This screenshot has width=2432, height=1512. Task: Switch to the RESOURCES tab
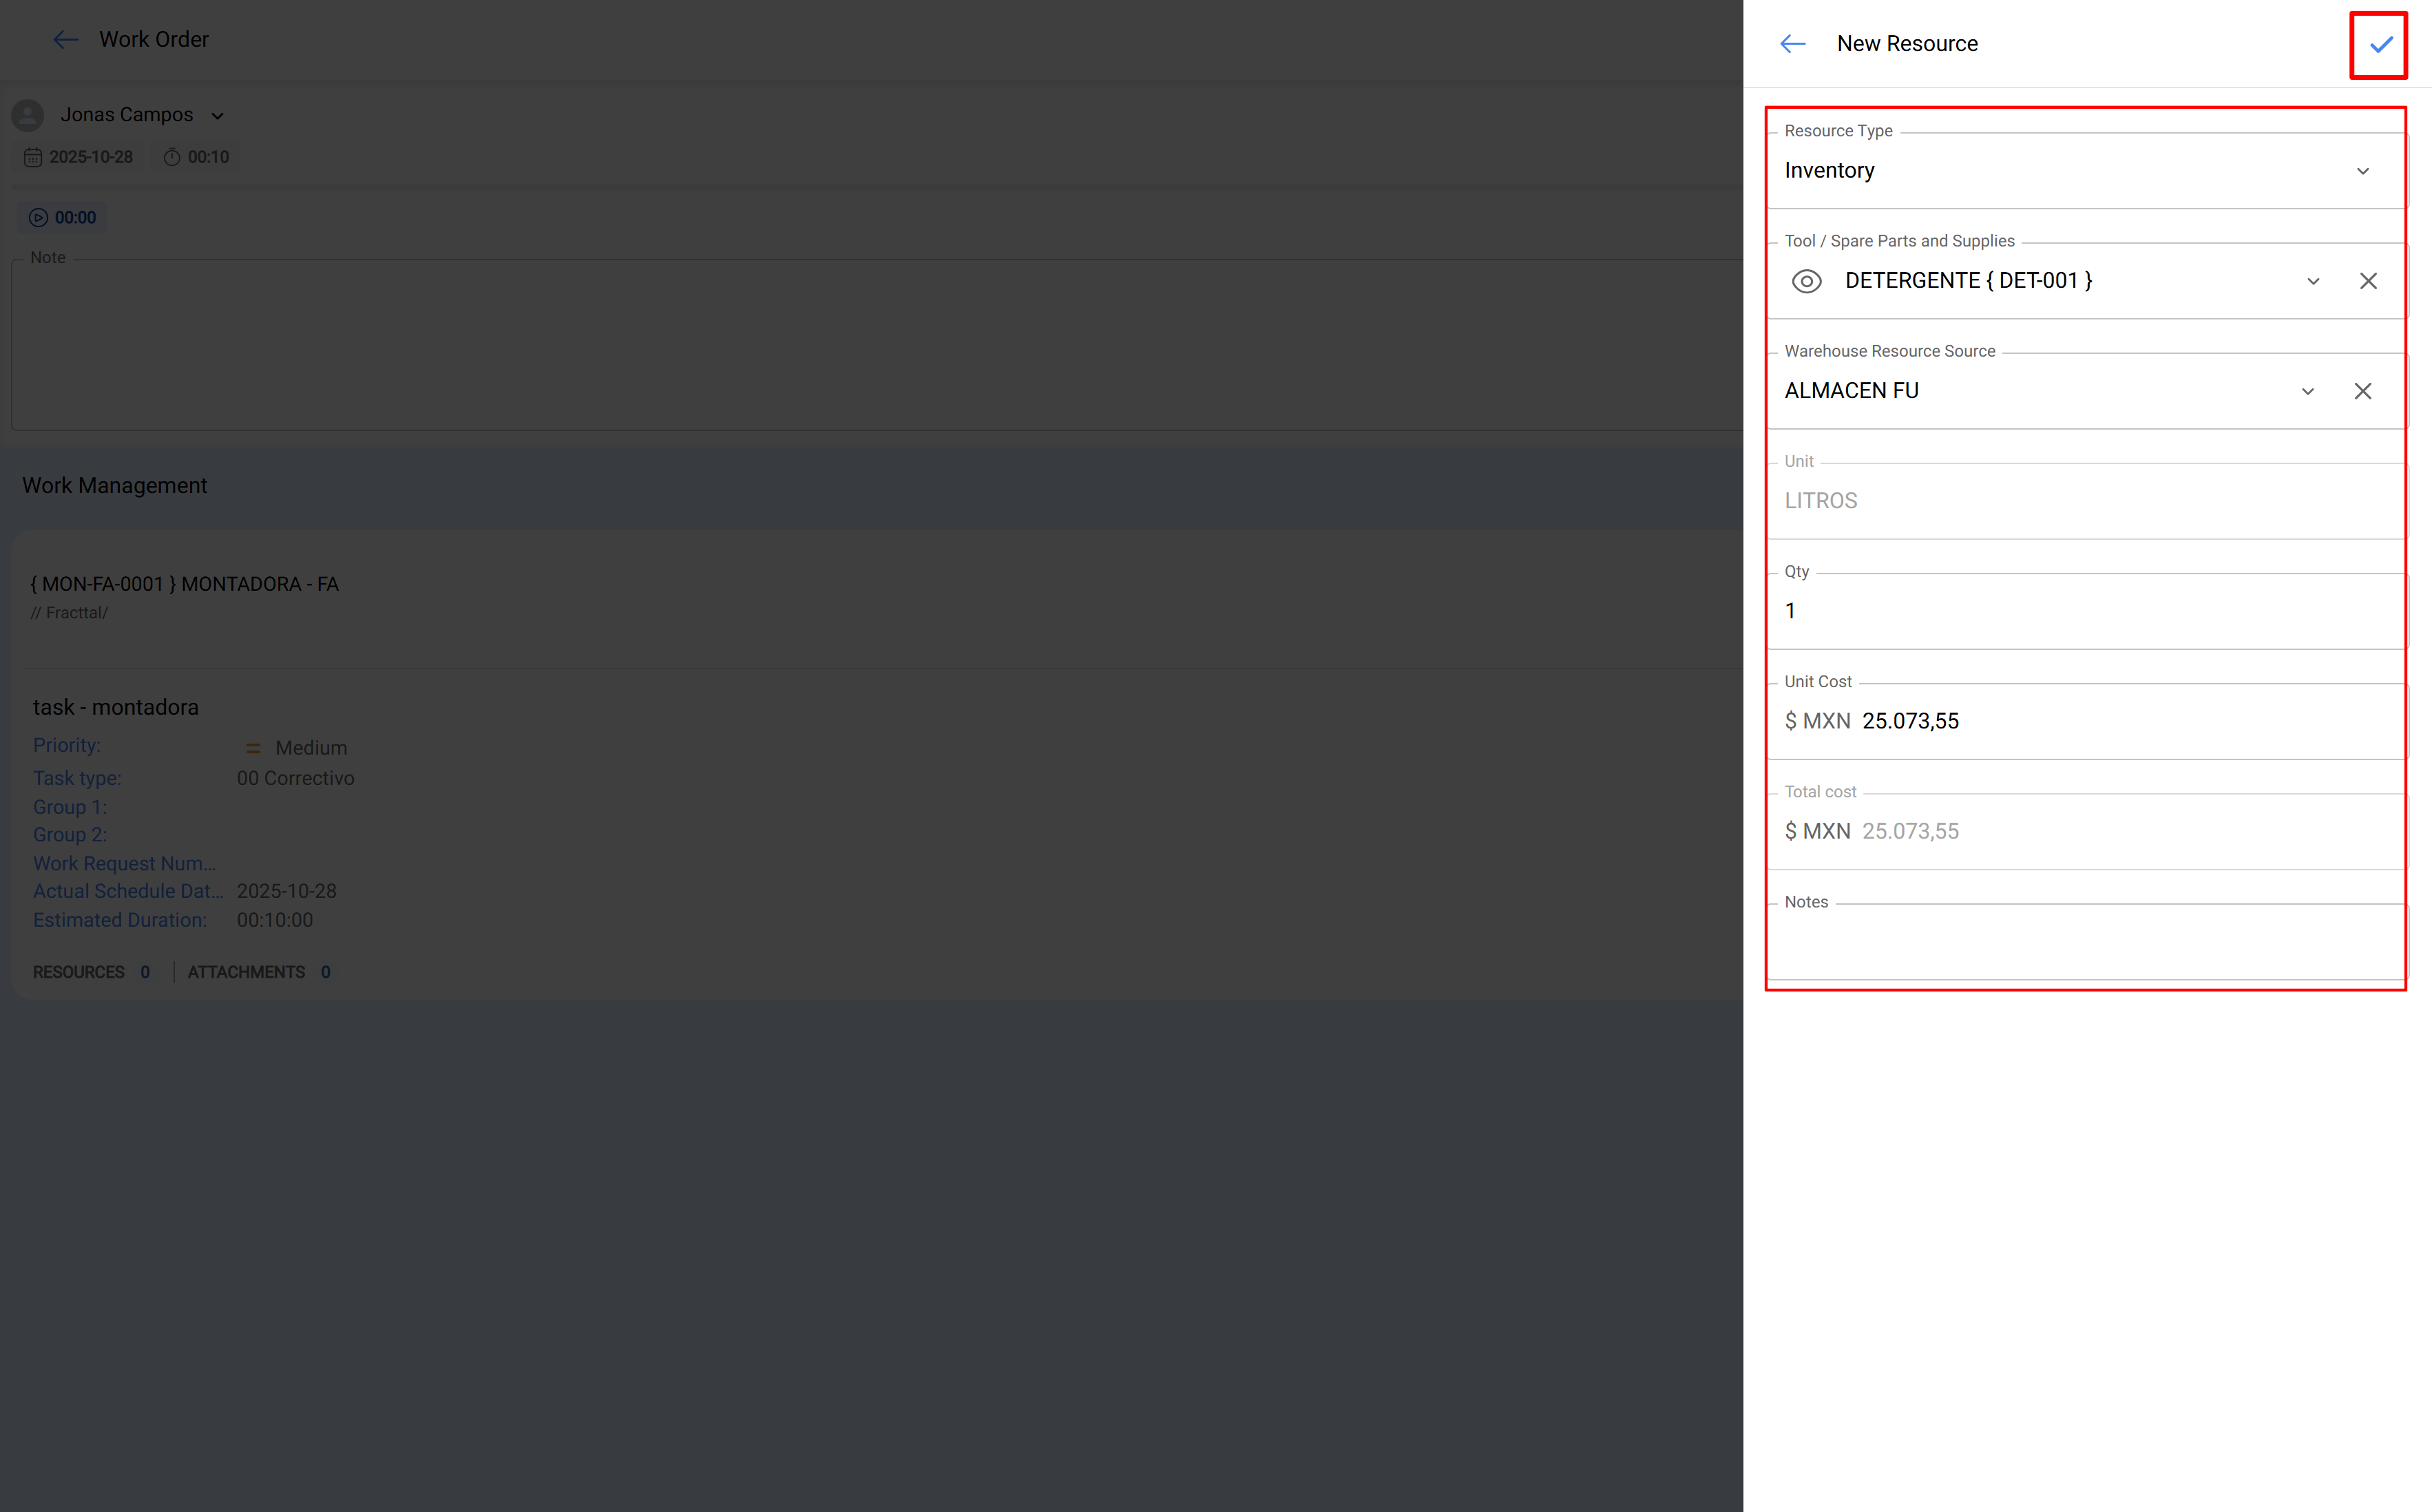(x=78, y=971)
